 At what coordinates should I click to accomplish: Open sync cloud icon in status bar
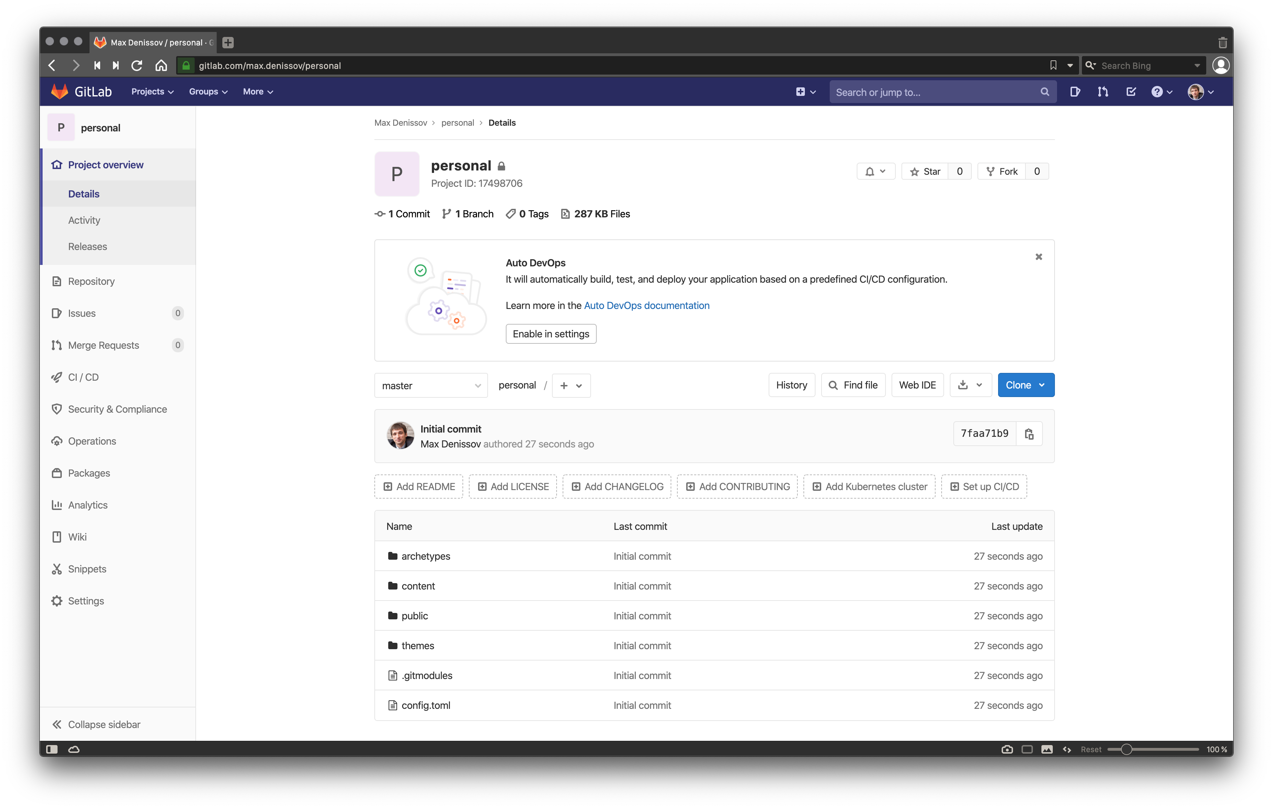[x=74, y=749]
